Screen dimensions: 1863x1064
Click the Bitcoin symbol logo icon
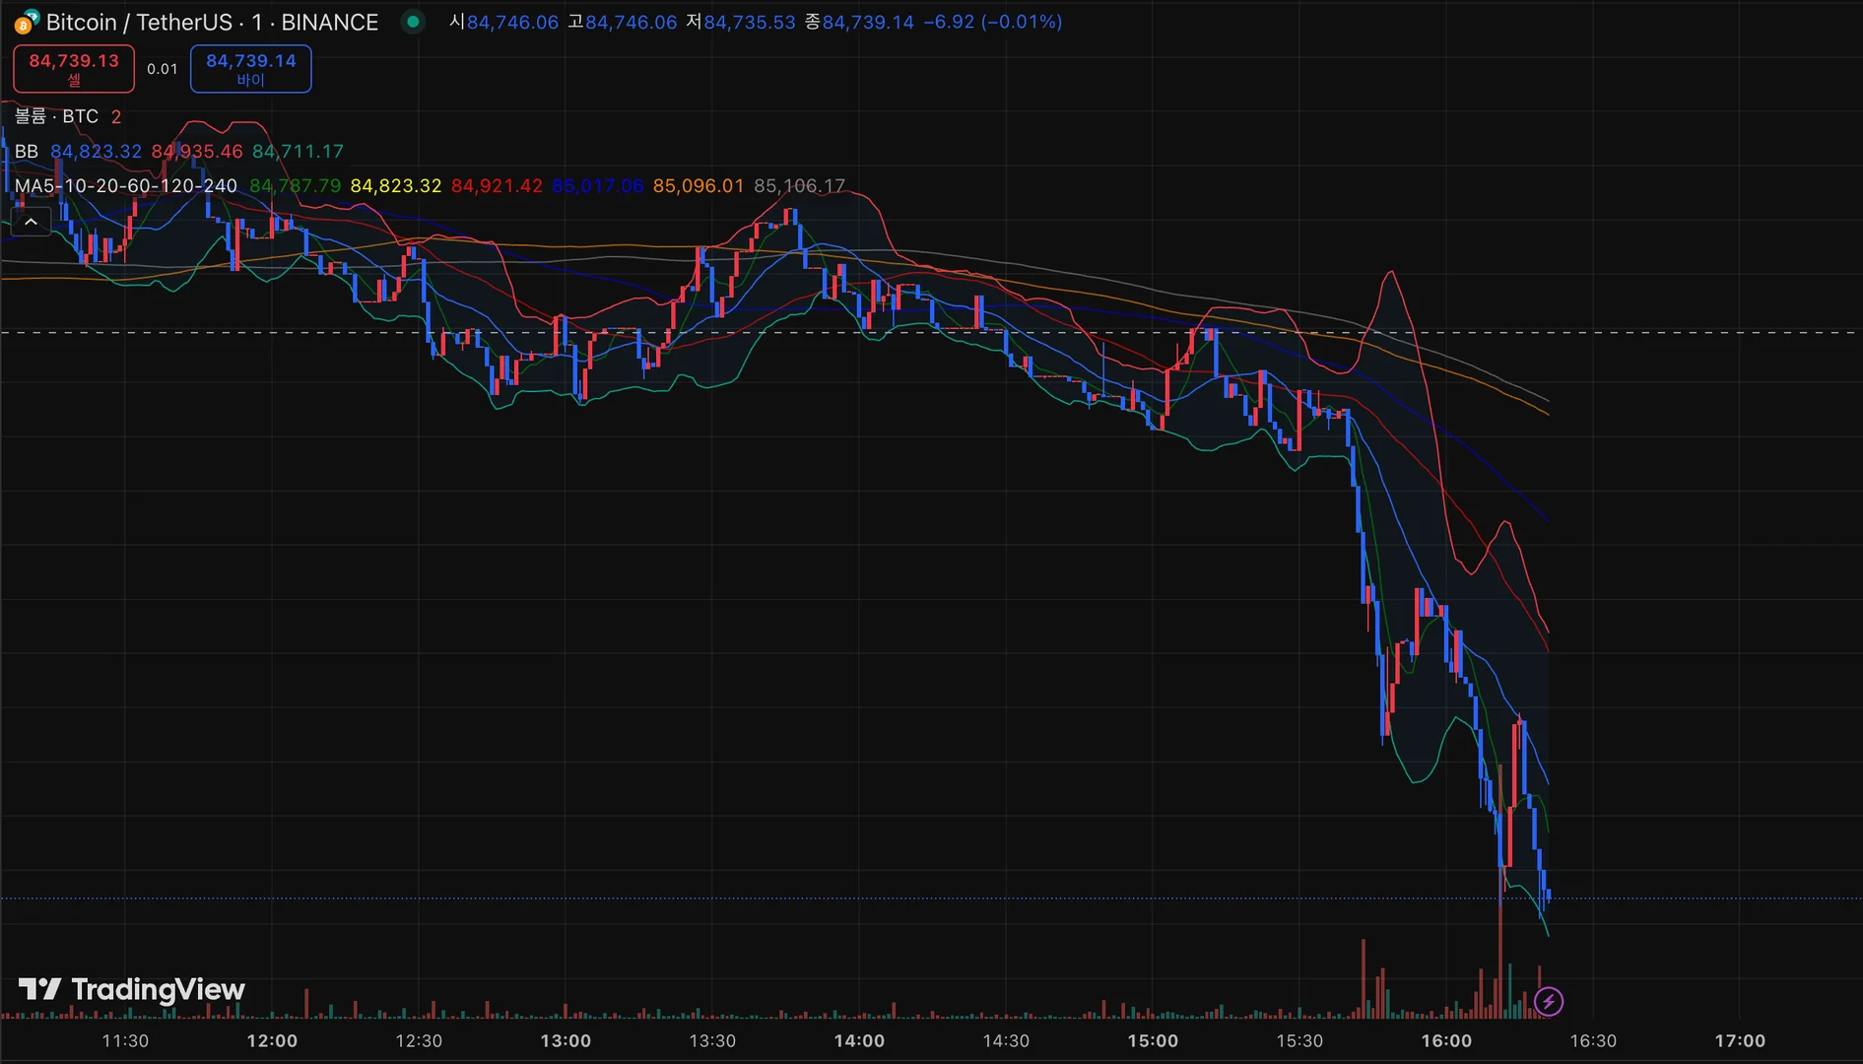click(27, 22)
